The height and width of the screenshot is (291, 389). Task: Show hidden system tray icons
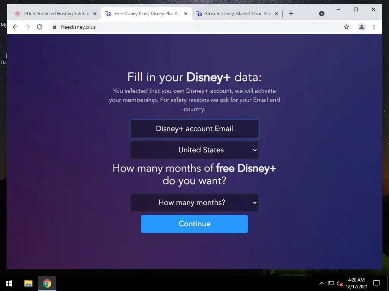[x=321, y=283]
